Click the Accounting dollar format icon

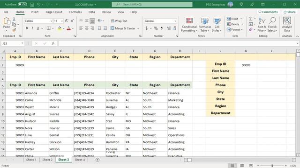pos(146,28)
